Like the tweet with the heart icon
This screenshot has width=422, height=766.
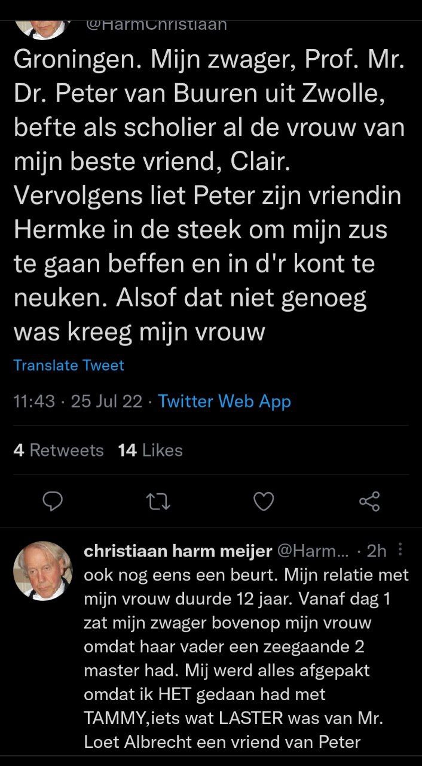264,501
